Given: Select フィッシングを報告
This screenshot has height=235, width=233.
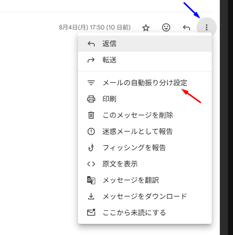Looking at the screenshot, I should coord(145,148).
